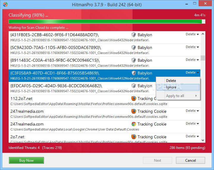This screenshot has height=170, width=214.
Task: Click shield icon for {8911483C Babylon entry
Action: [134, 60]
